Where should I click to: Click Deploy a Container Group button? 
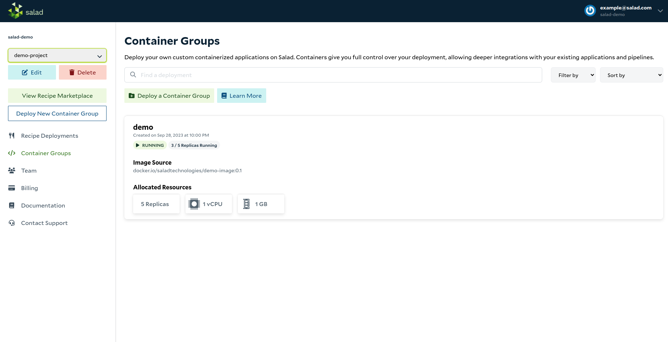169,96
